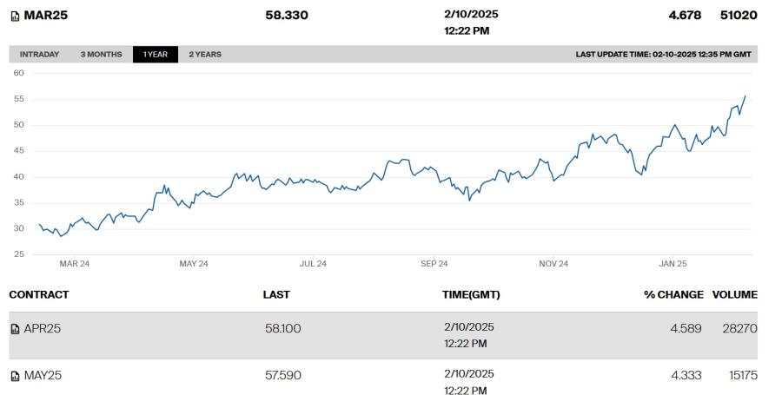Click the MAR25 volume value 51020
Screen dimensions: 782x395
point(739,15)
